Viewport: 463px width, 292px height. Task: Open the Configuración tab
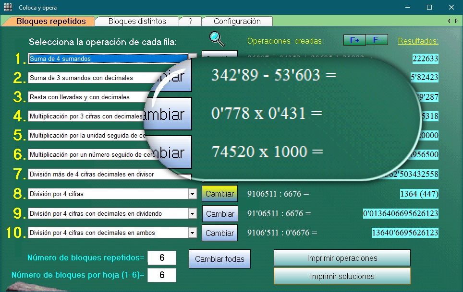click(x=237, y=21)
